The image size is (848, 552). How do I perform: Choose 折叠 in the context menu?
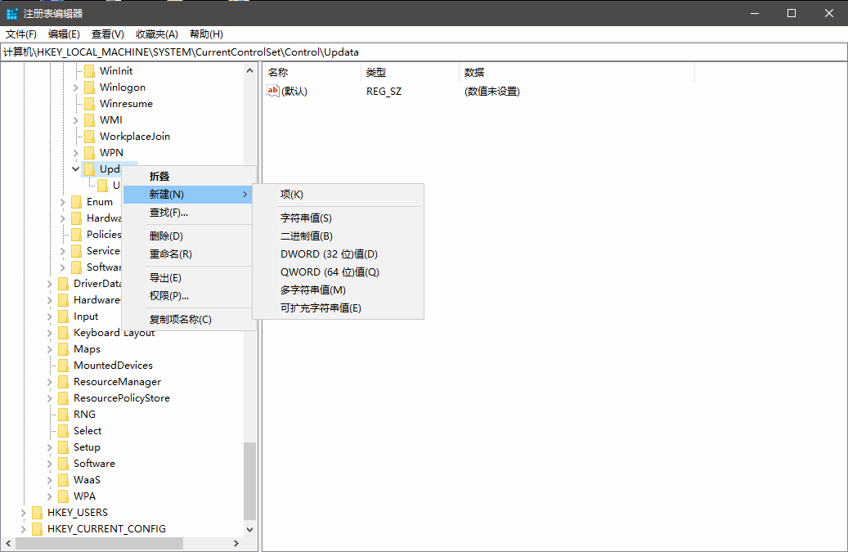coord(187,177)
